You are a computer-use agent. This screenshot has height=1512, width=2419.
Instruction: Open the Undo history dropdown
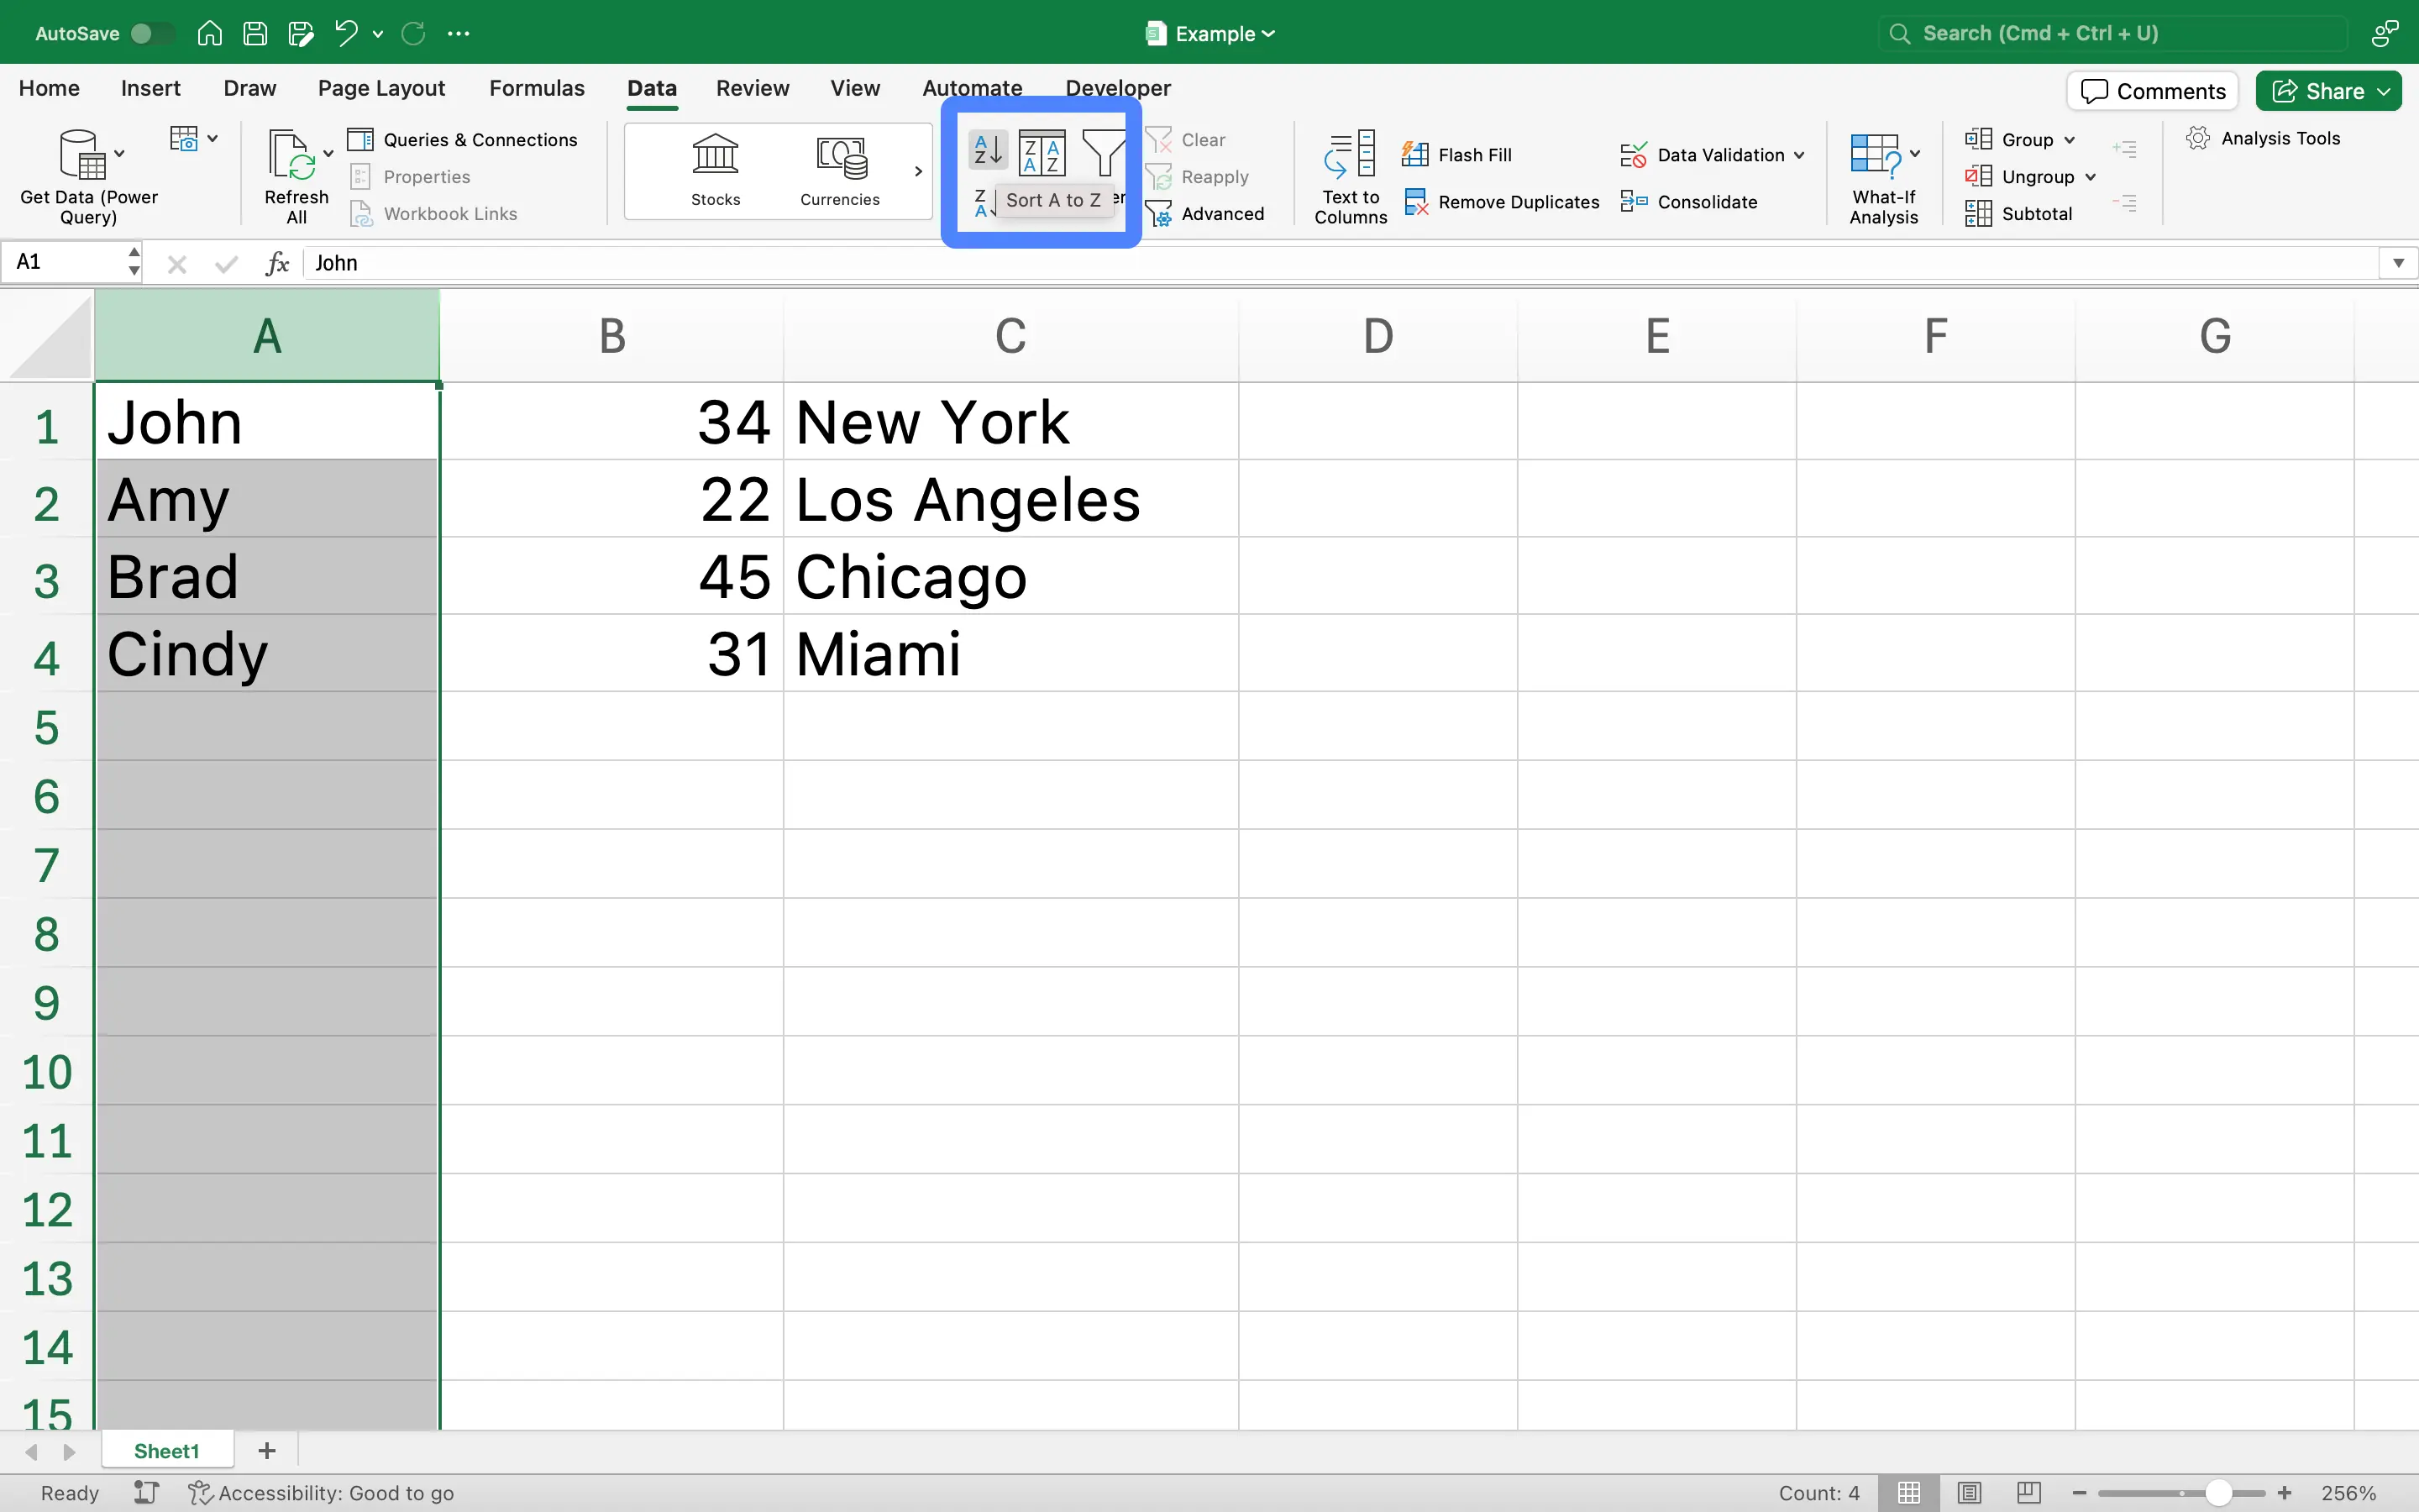click(x=378, y=34)
